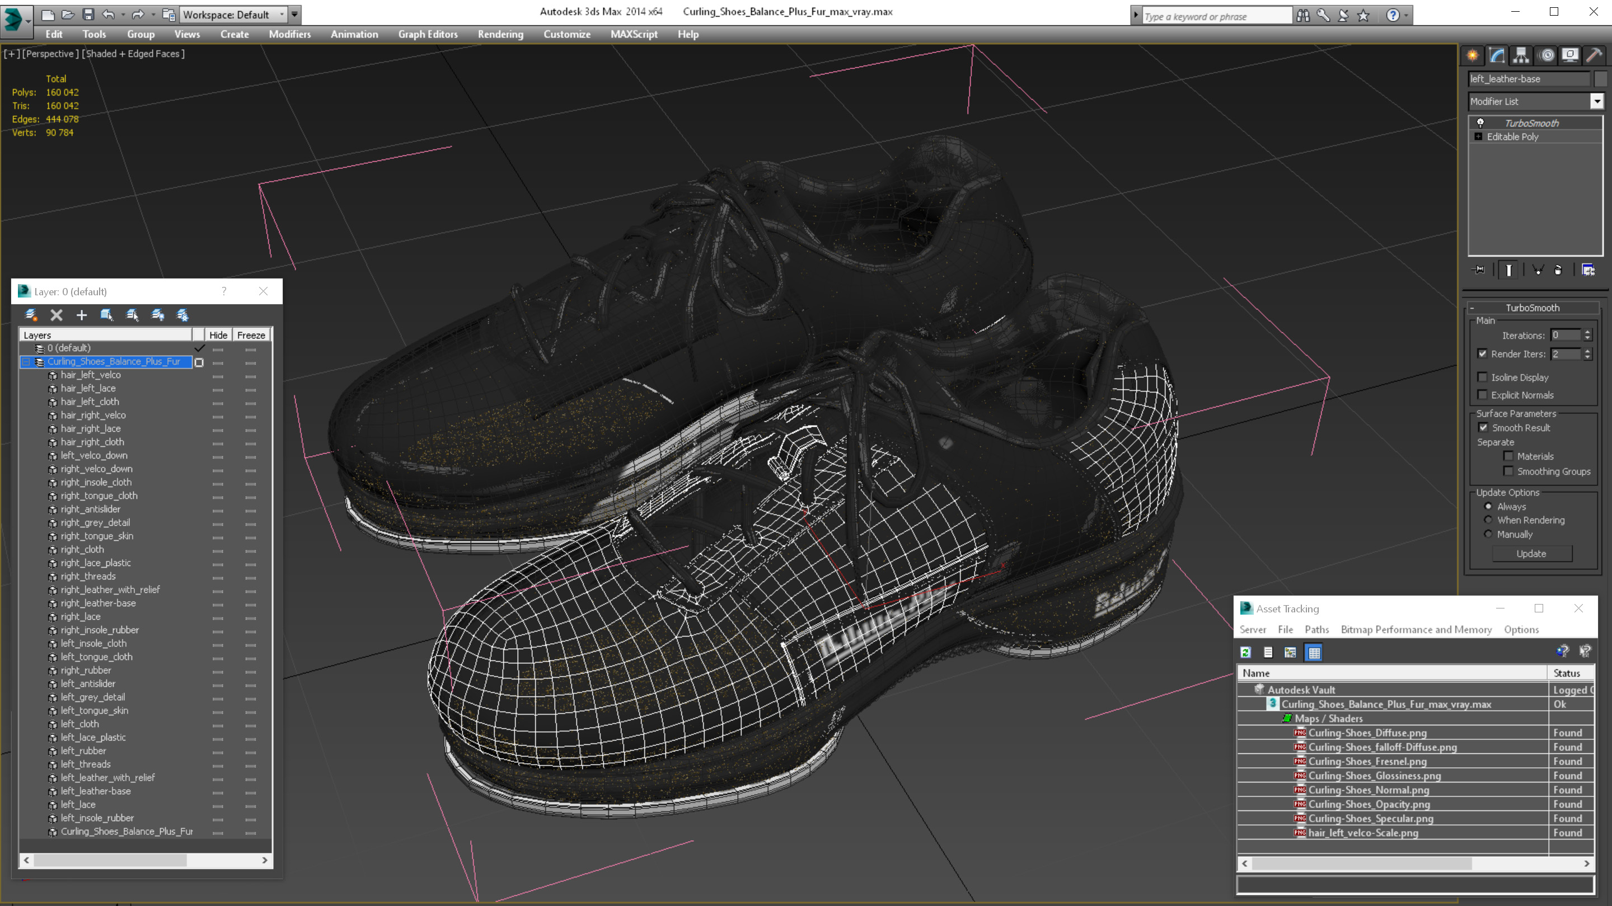
Task: Increase the Iterations spinner value
Action: [1587, 332]
